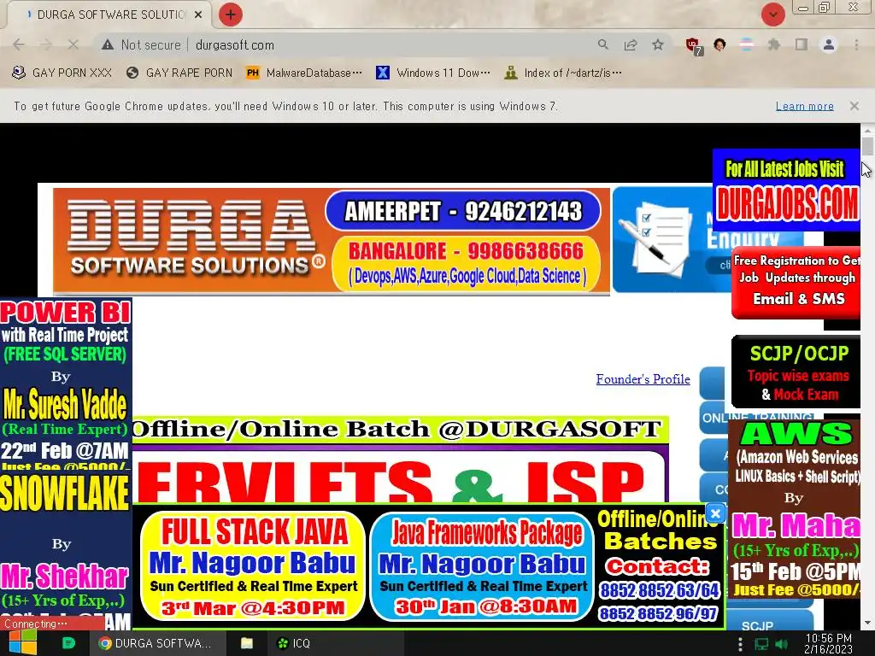Click the network tray icon
Image resolution: width=875 pixels, height=656 pixels.
pyautogui.click(x=761, y=644)
